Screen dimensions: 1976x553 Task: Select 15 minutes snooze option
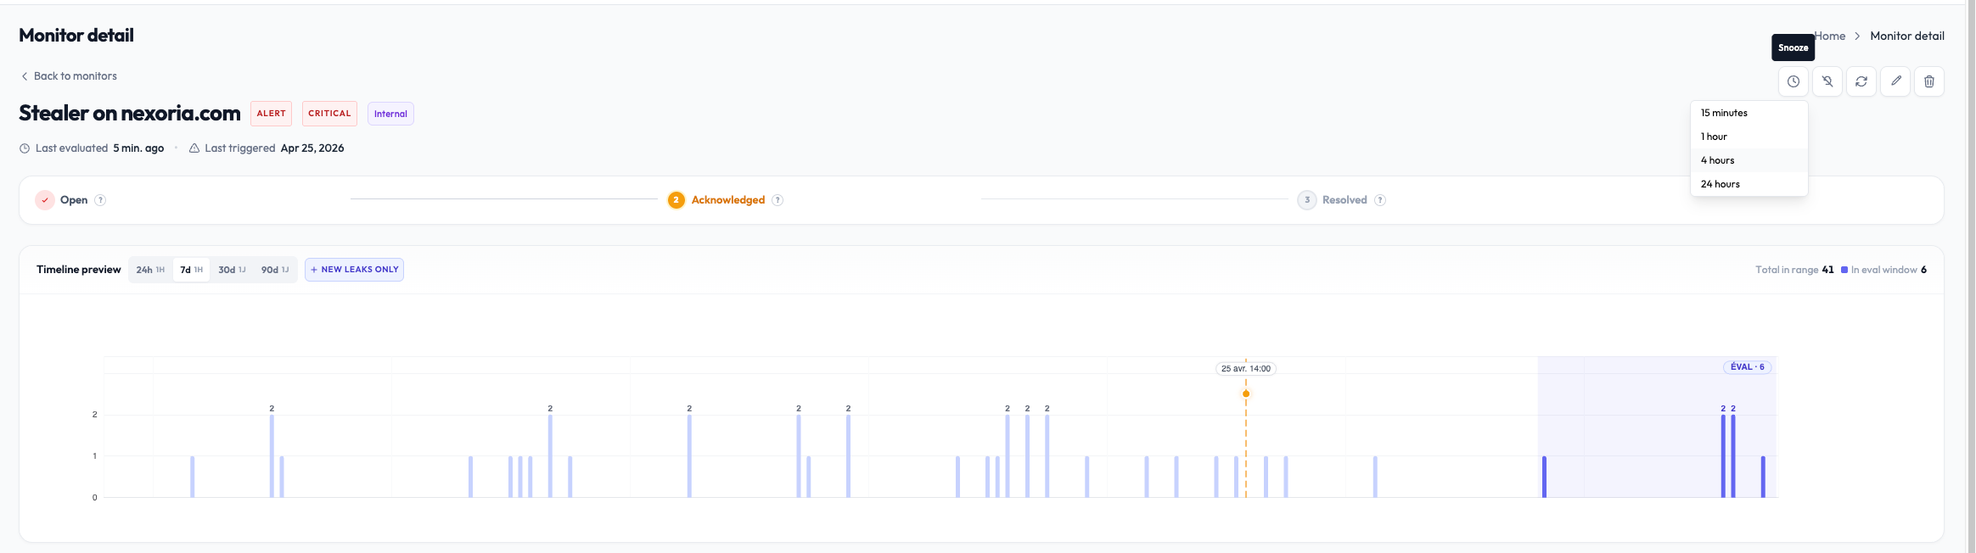[x=1724, y=113]
